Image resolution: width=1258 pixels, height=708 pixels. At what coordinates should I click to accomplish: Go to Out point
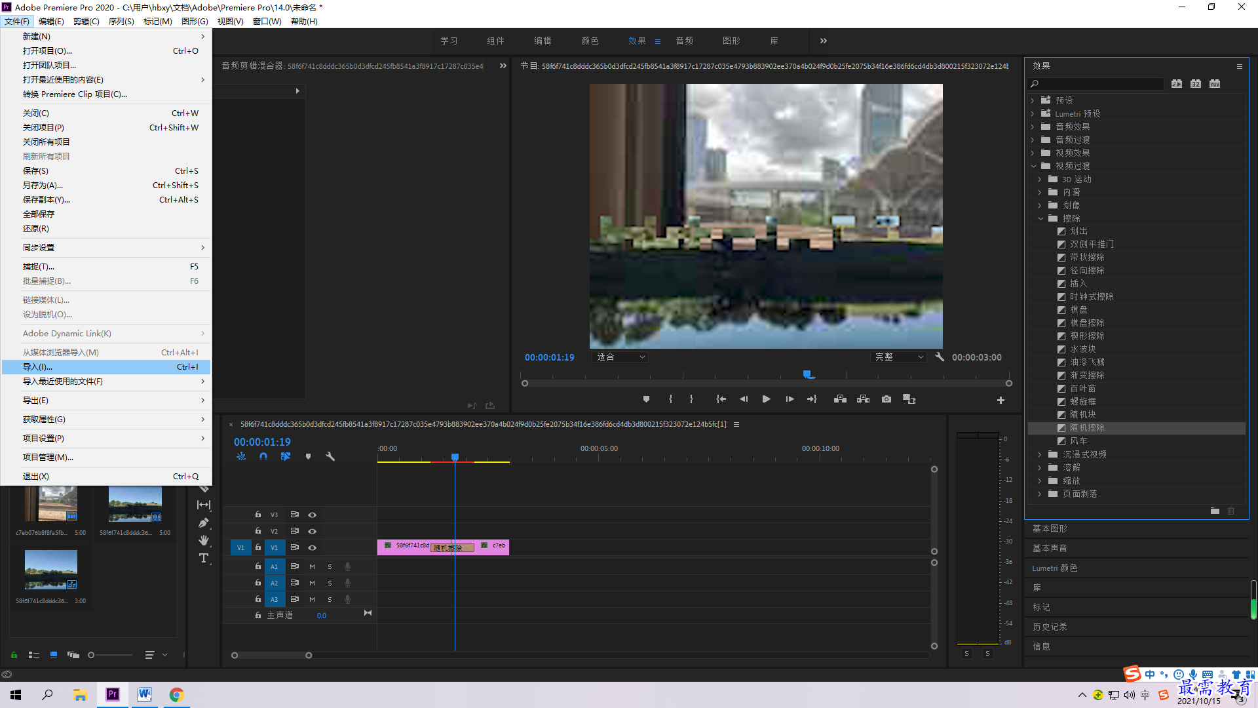(x=812, y=399)
